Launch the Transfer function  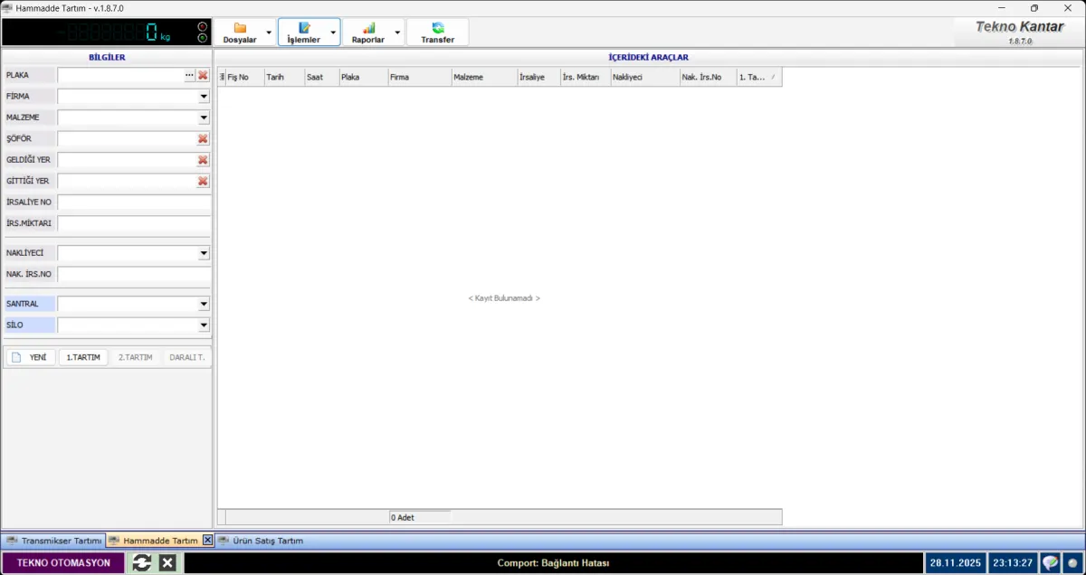[x=438, y=33]
